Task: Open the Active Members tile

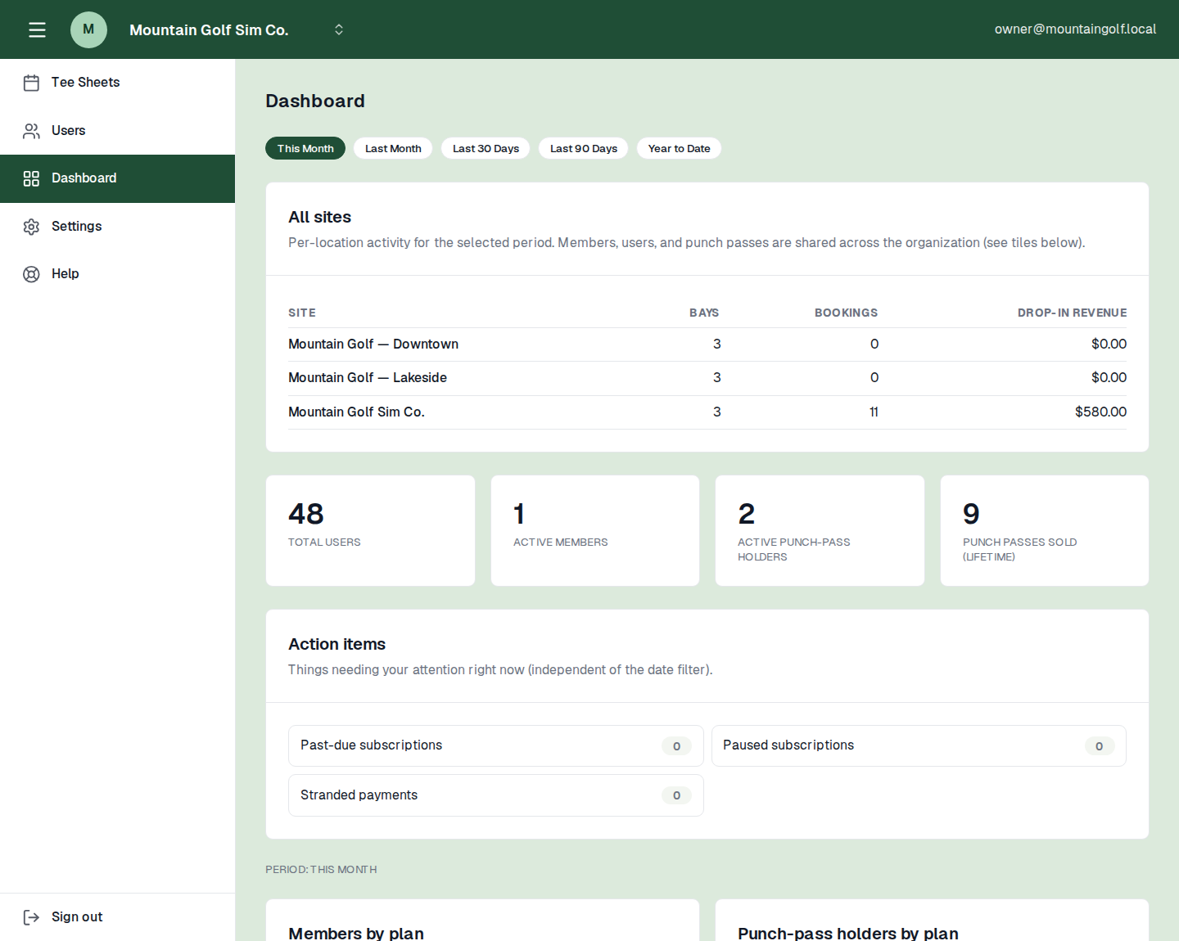Action: click(x=595, y=530)
